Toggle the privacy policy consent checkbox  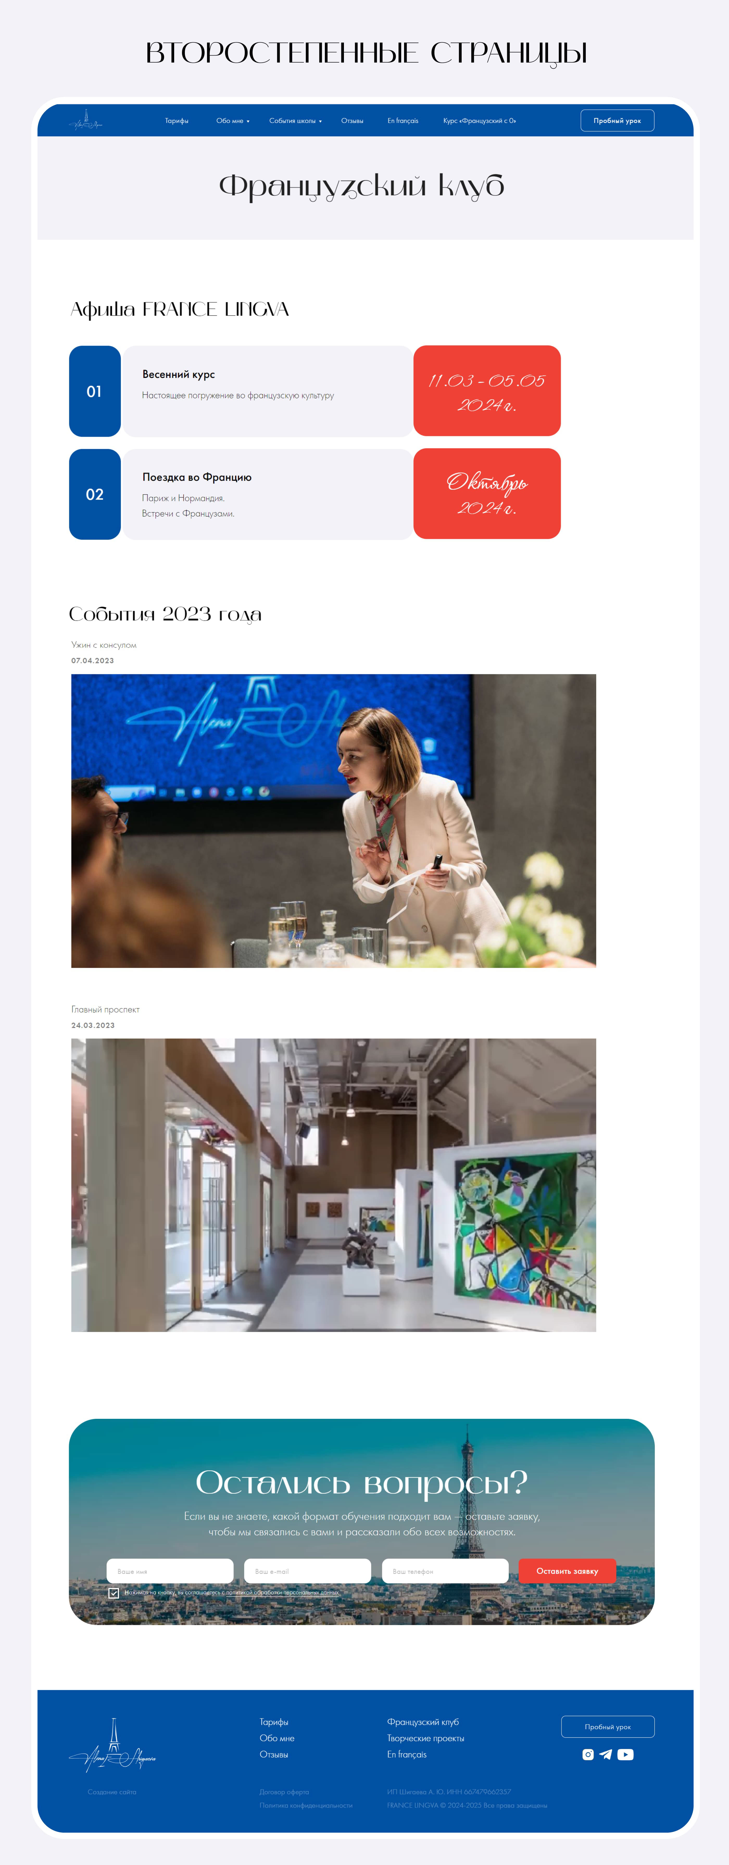(114, 1593)
